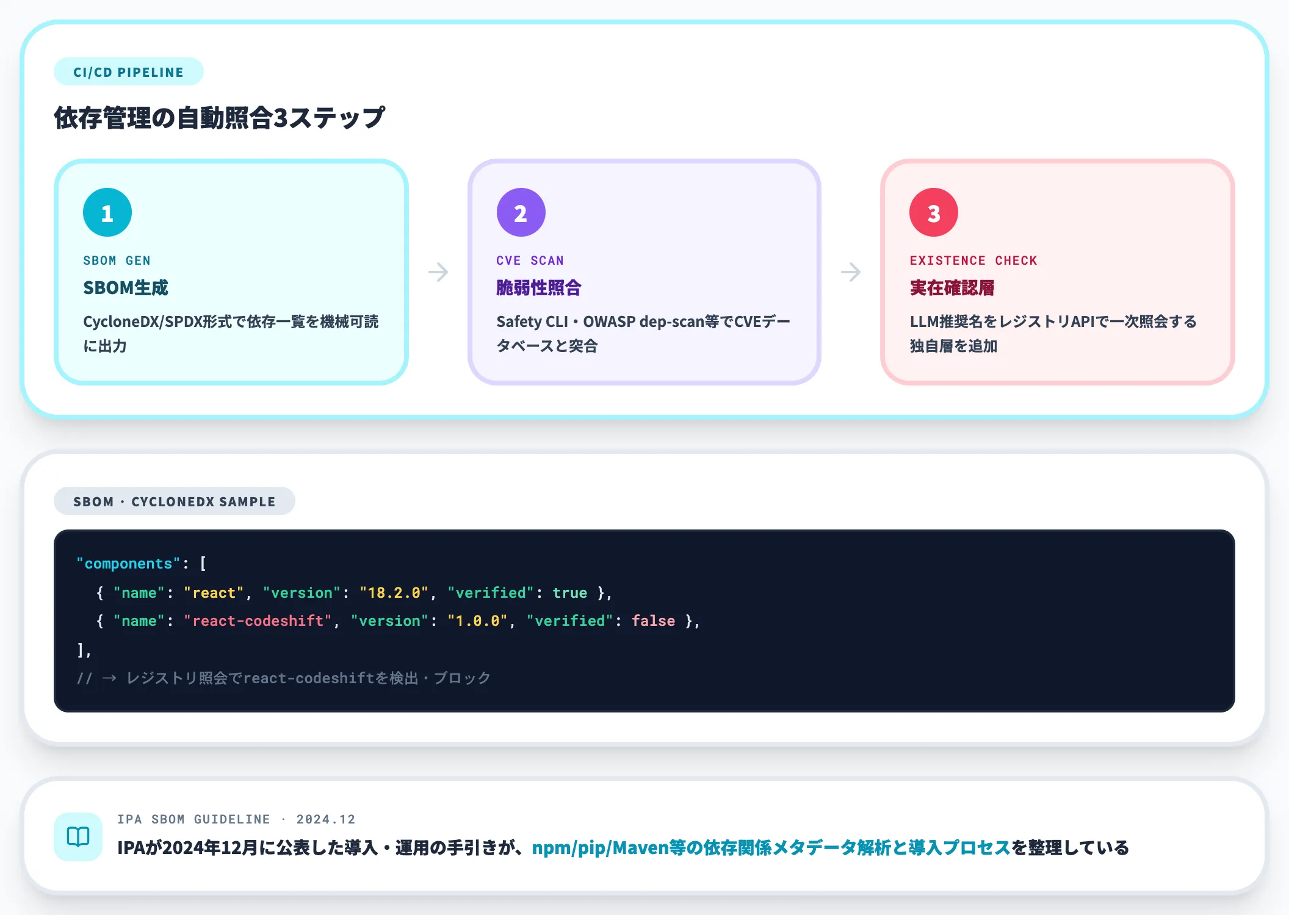Click the false verified value

[653, 621]
